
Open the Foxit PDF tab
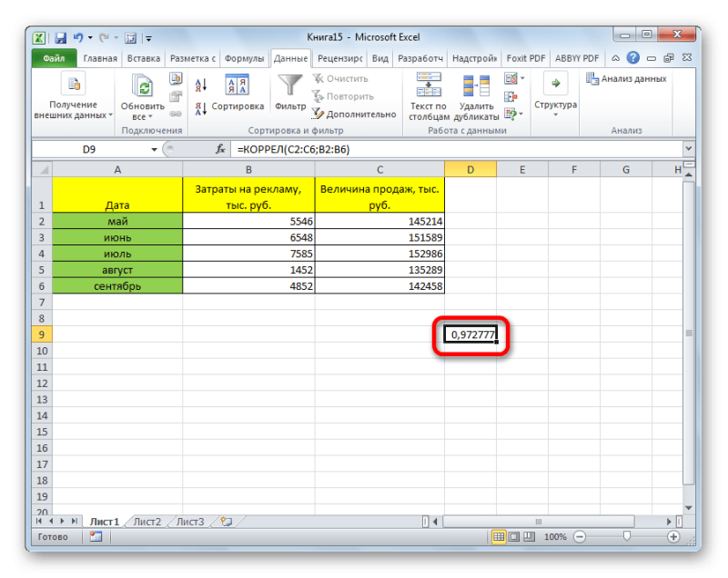pos(526,58)
